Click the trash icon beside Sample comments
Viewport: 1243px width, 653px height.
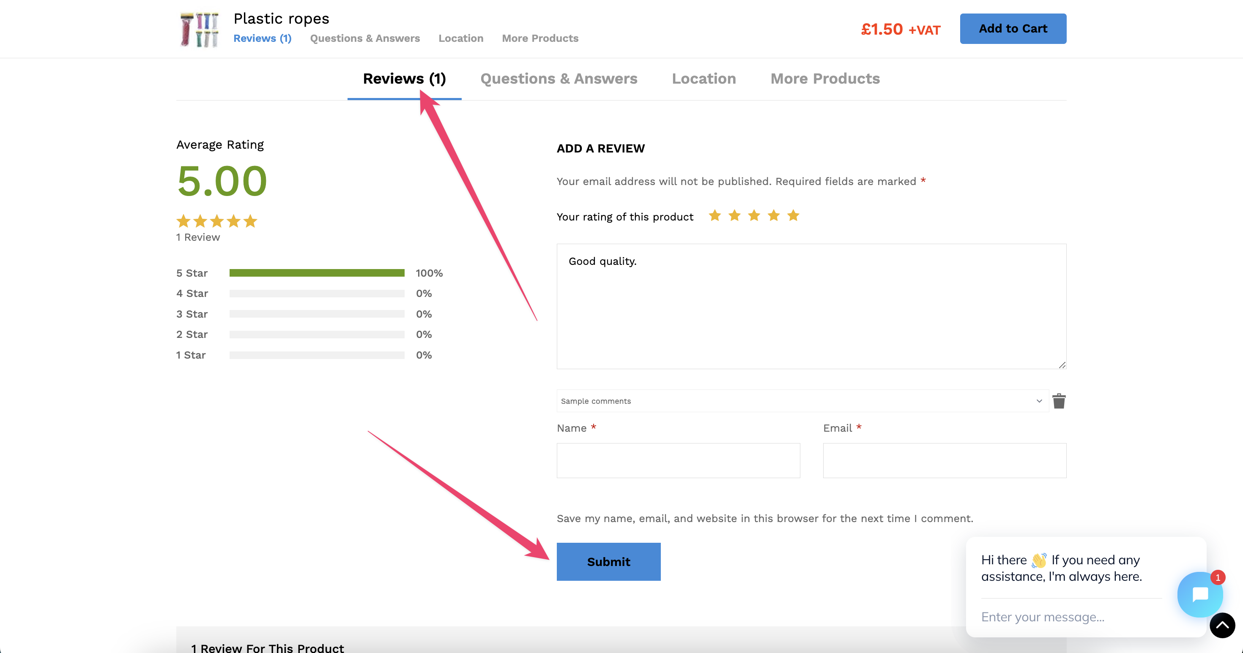click(1059, 401)
